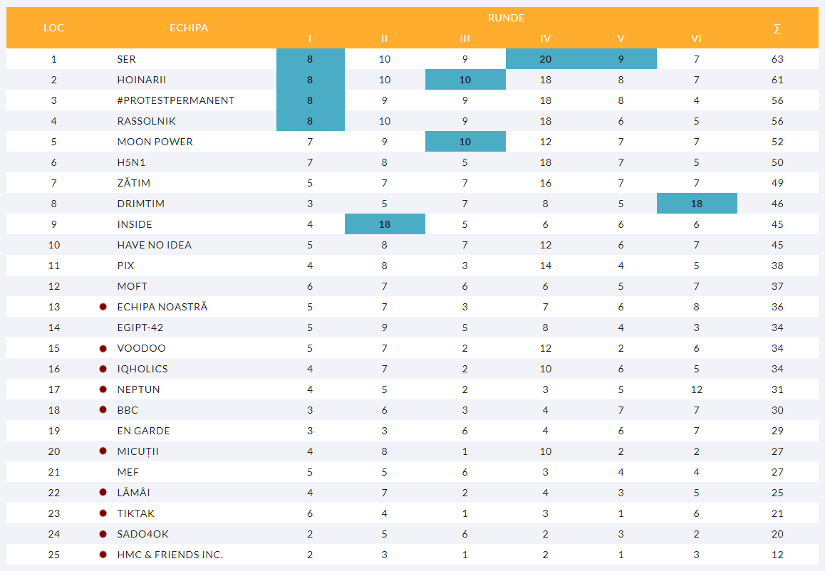This screenshot has width=825, height=571.
Task: Click RASSOLNIK's highlighted round I score 8
Action: coord(310,121)
